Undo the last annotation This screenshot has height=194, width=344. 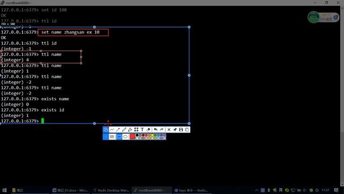click(155, 130)
